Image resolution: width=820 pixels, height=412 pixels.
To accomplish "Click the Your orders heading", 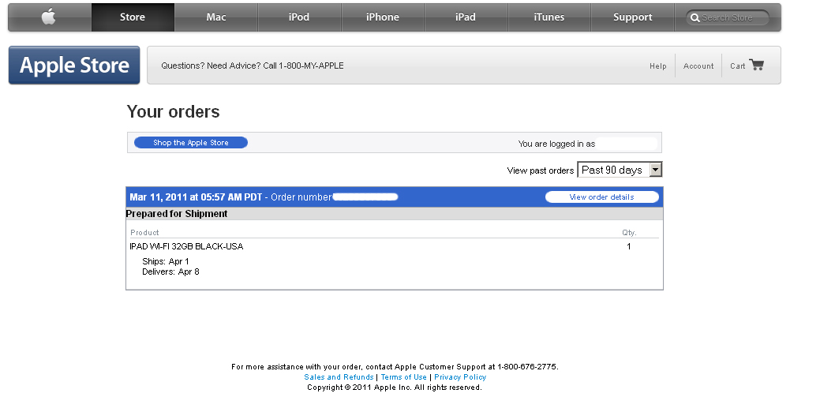I will coord(173,112).
